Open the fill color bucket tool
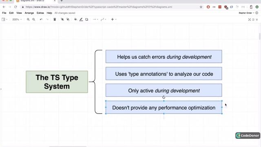Viewport: 261px width, 147px height. pyautogui.click(x=75, y=20)
